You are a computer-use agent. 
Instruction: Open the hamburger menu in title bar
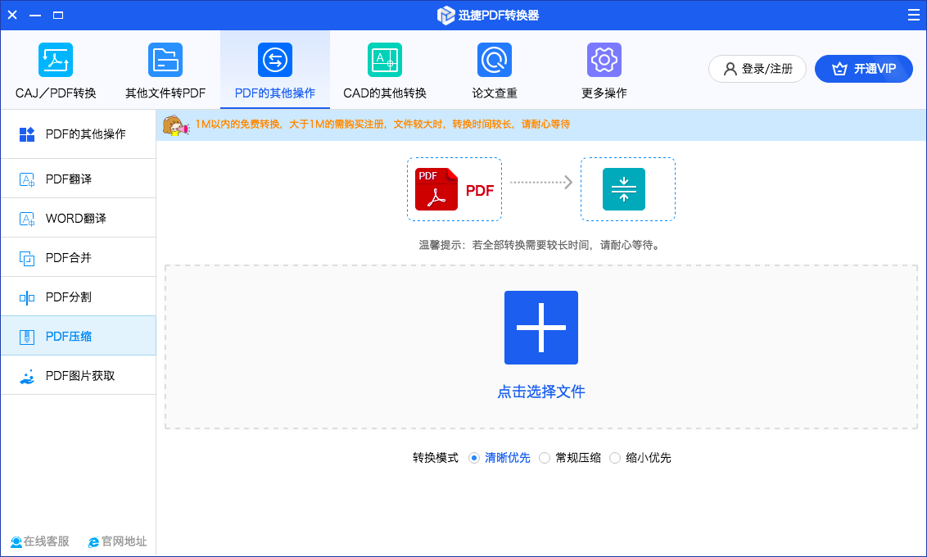[x=913, y=15]
